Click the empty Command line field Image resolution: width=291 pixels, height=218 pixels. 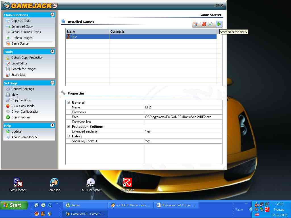(x=183, y=122)
